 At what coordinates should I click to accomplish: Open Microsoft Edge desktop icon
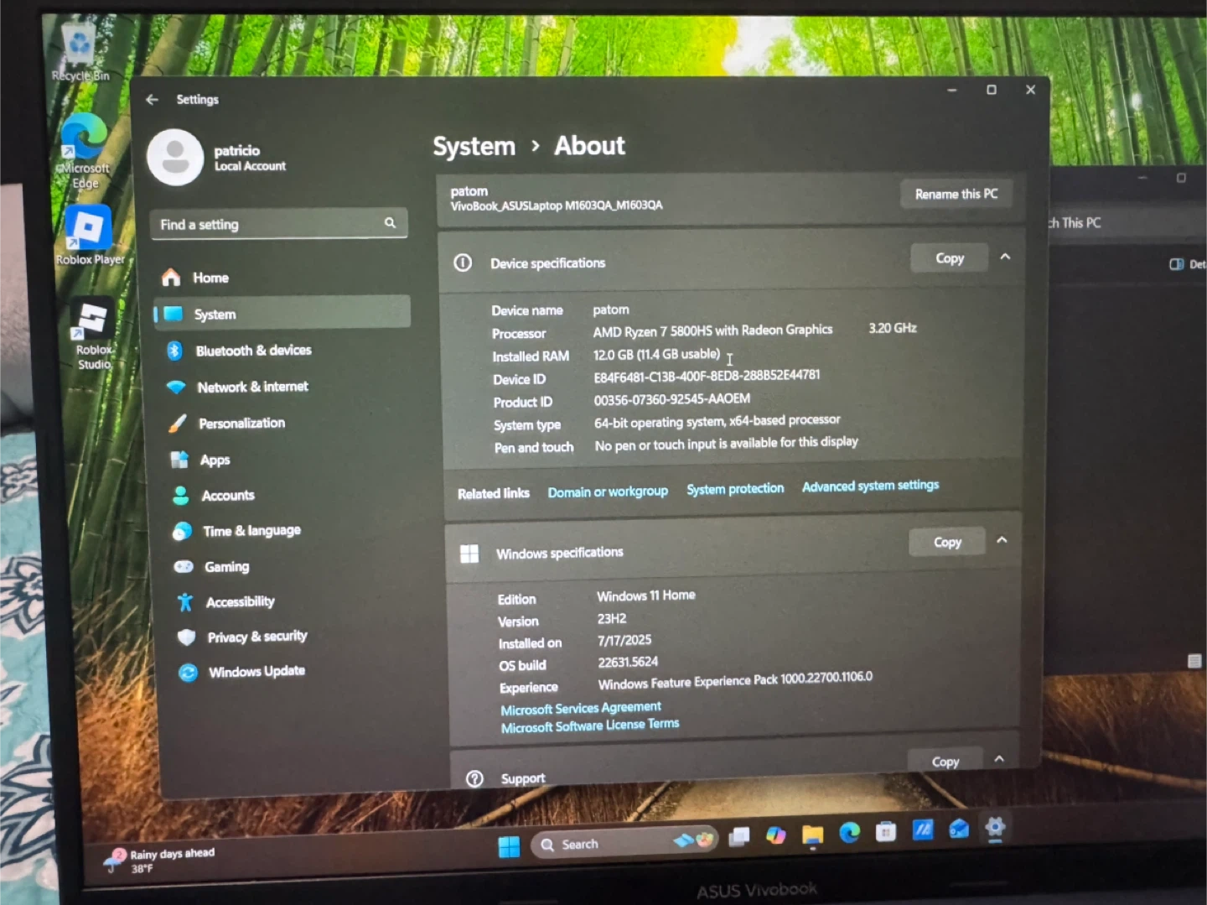pyautogui.click(x=83, y=138)
